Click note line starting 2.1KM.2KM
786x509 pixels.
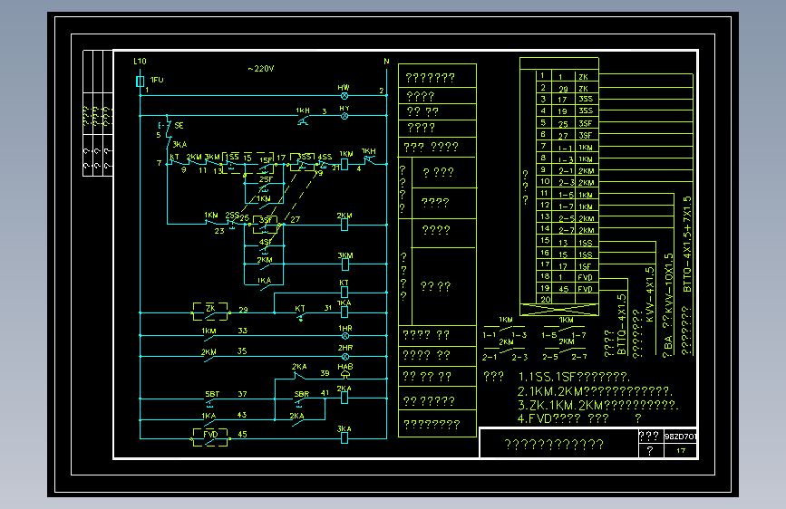pyautogui.click(x=596, y=390)
